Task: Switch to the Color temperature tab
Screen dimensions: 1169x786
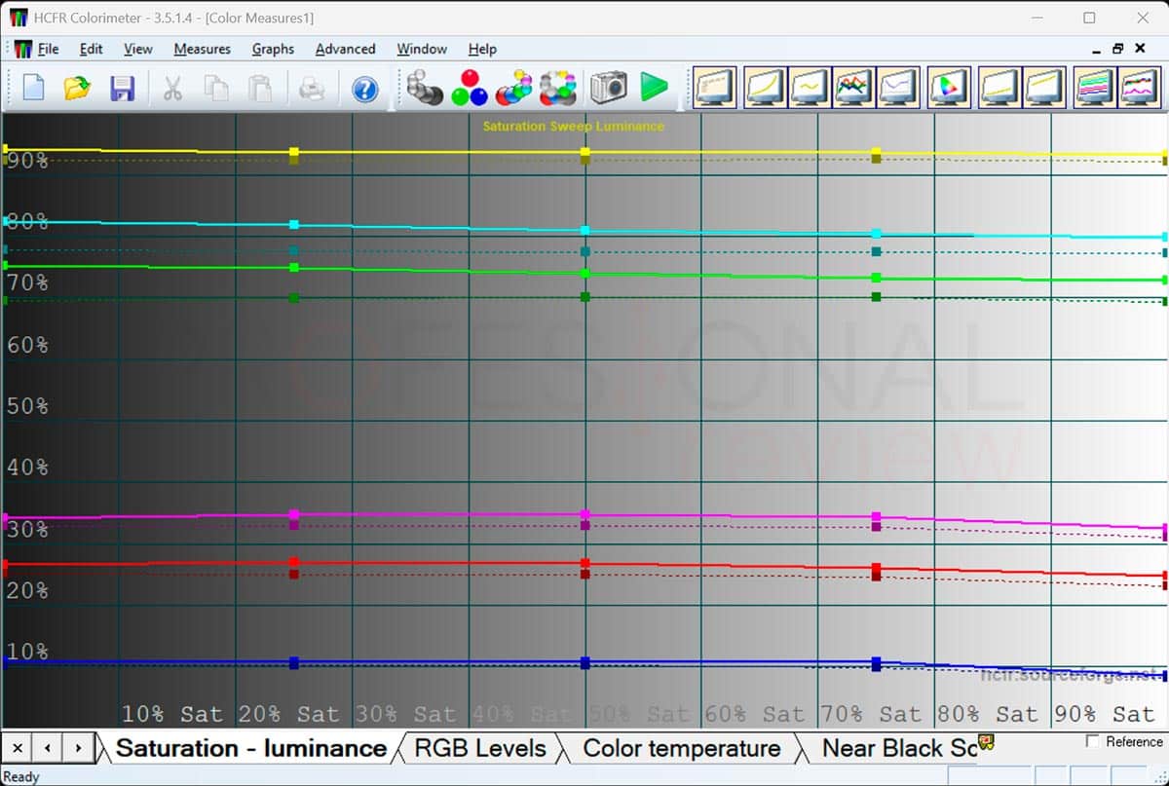Action: pyautogui.click(x=681, y=748)
